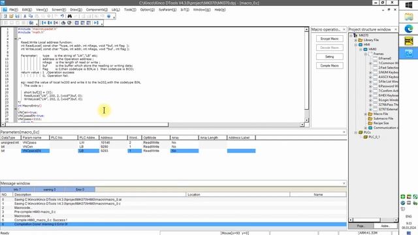Select the VNCen parameter row
This screenshot has height=235, width=418.
[128, 146]
